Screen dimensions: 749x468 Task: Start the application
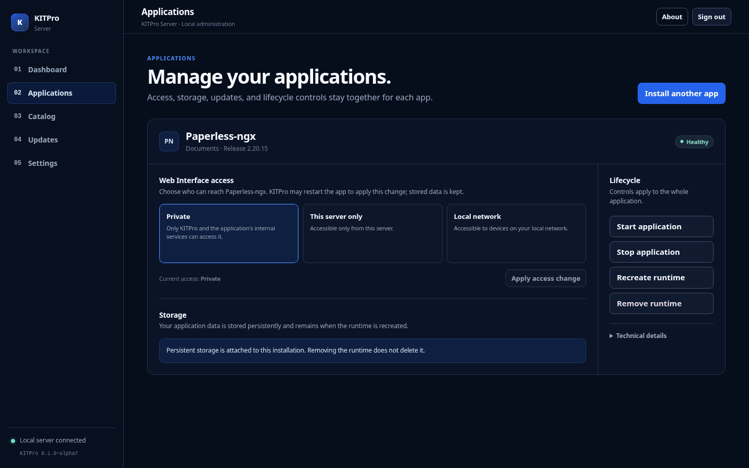[662, 227]
